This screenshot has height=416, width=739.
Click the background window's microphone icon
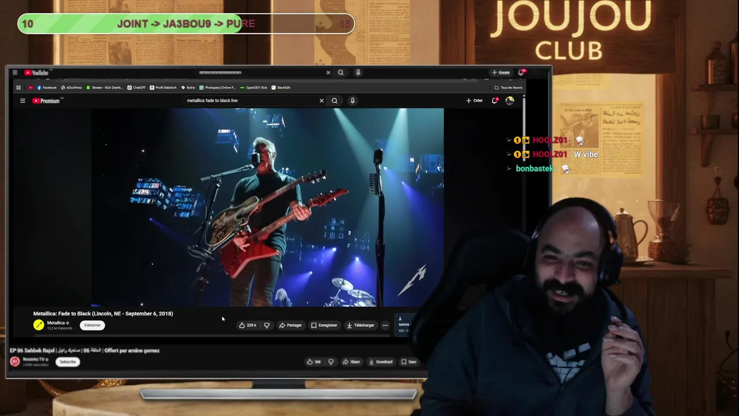click(x=358, y=72)
